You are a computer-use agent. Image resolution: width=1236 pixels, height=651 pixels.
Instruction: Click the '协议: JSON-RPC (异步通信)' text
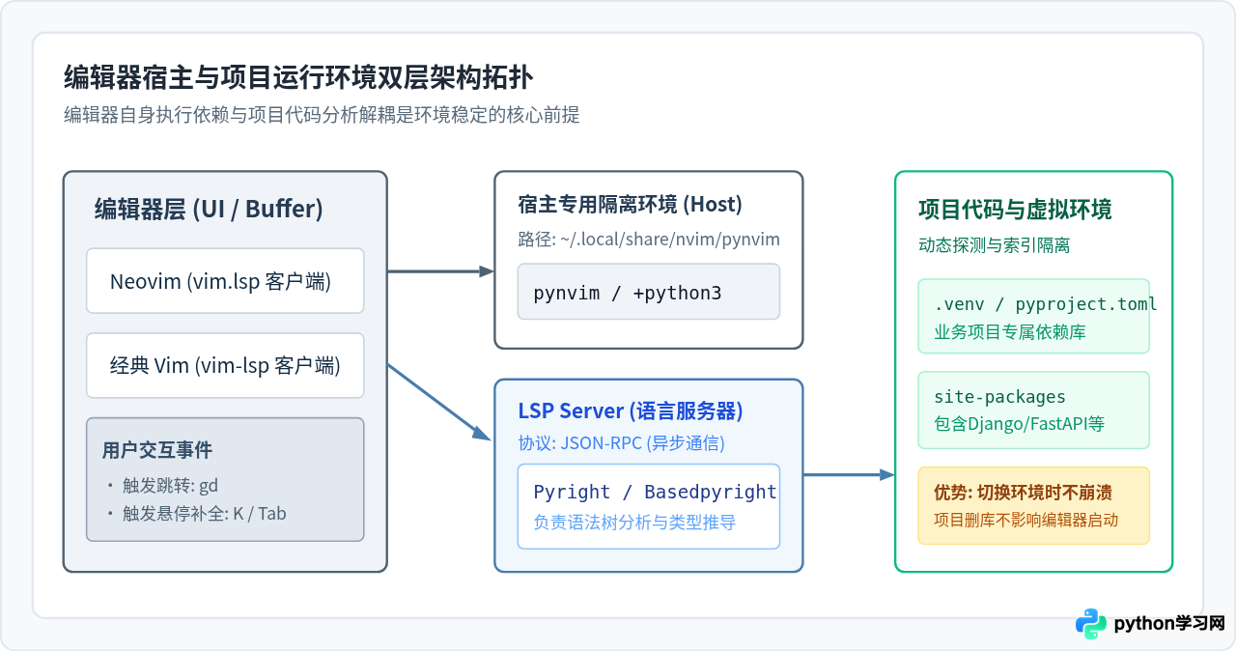click(x=621, y=443)
